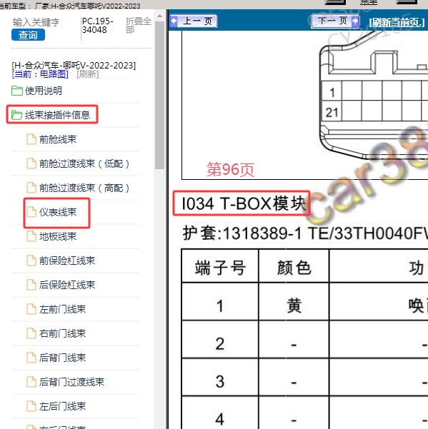Select 仪表线束 in the tree

(x=58, y=212)
